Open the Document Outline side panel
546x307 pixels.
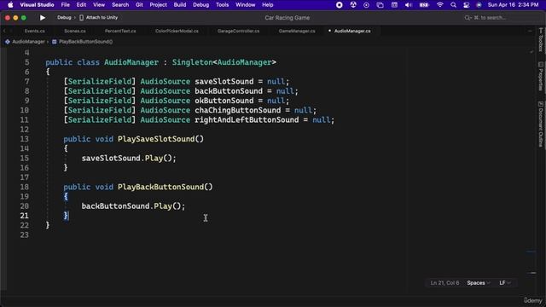click(541, 124)
